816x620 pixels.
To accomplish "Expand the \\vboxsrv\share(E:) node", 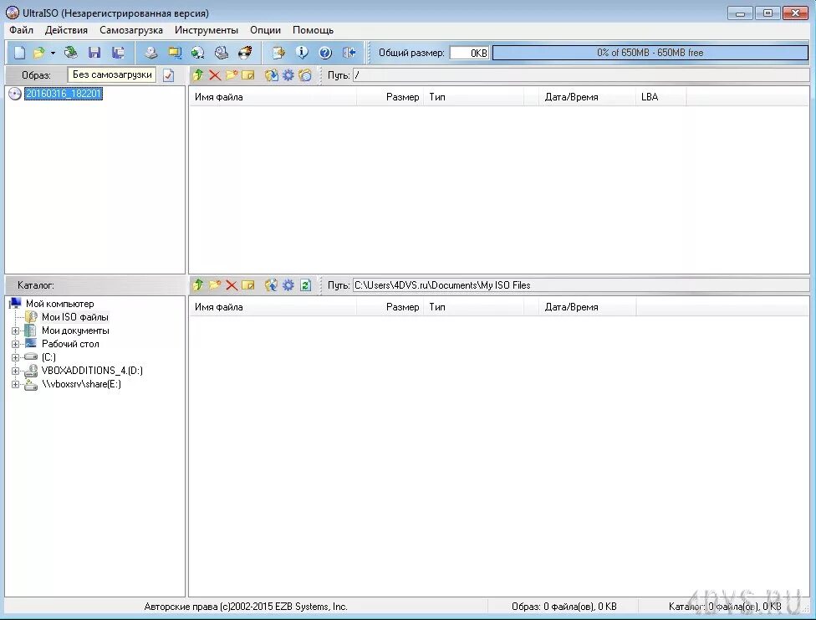I will click(15, 385).
